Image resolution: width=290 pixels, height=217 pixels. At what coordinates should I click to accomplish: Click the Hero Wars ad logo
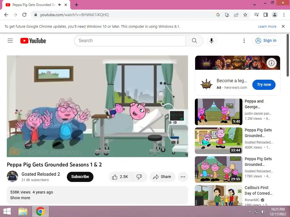pyautogui.click(x=206, y=84)
